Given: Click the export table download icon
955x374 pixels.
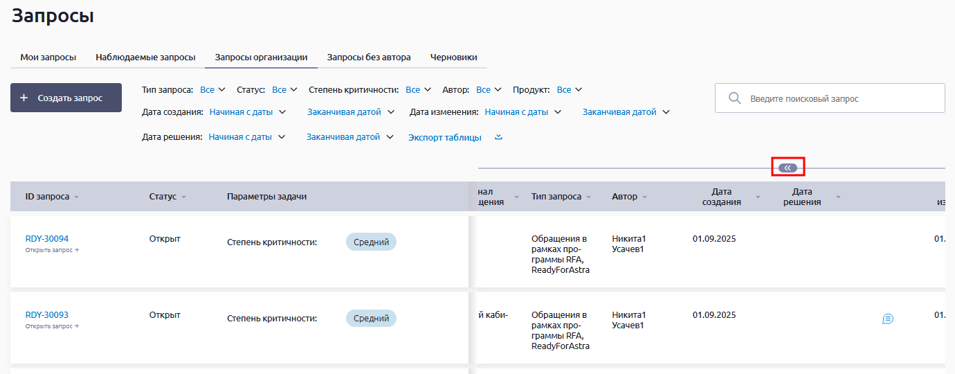Looking at the screenshot, I should click(498, 137).
